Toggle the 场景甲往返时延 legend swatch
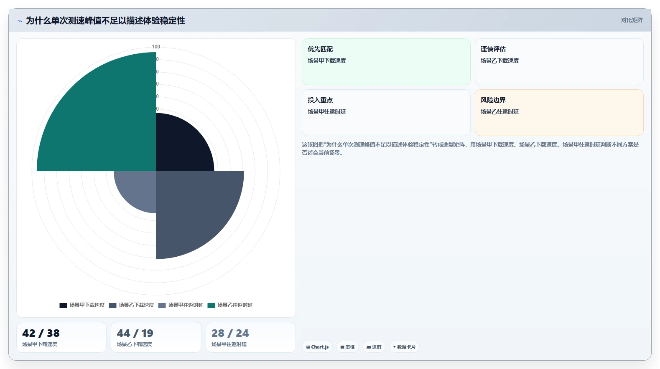This screenshot has width=660, height=369. (162, 306)
